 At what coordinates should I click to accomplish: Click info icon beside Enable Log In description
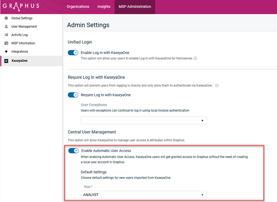pos(195,58)
